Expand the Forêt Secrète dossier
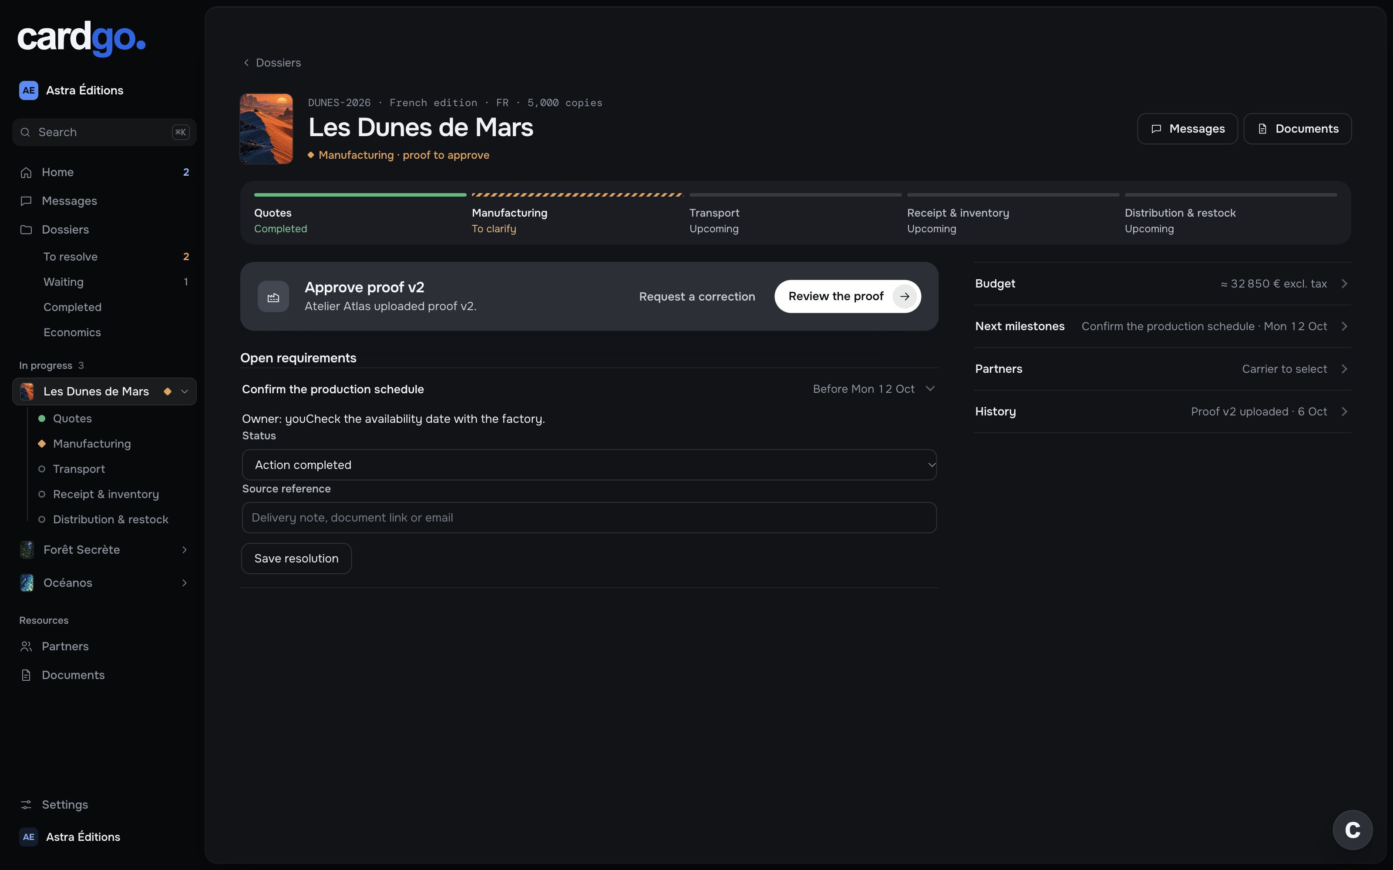 [x=185, y=550]
